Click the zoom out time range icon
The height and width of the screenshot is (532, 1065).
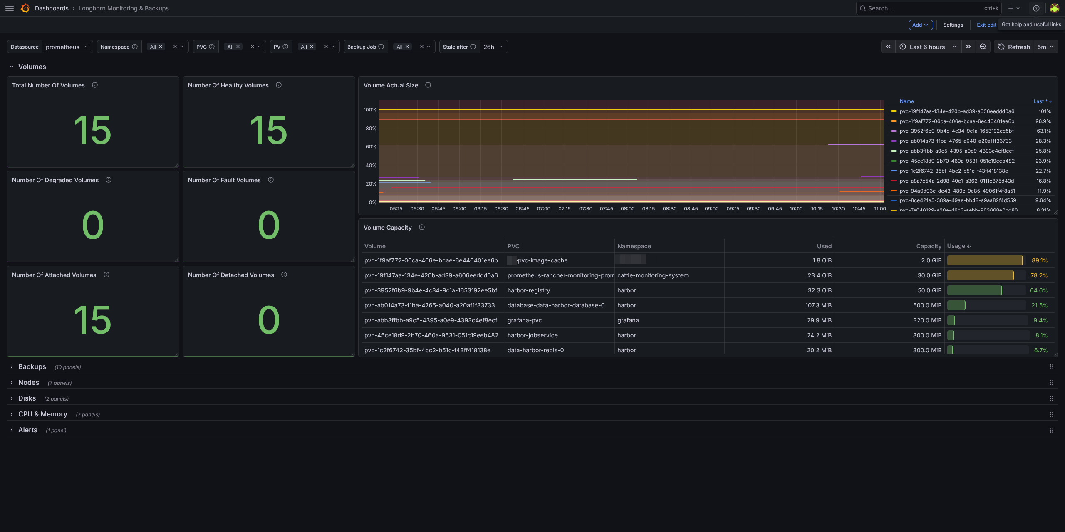click(983, 47)
